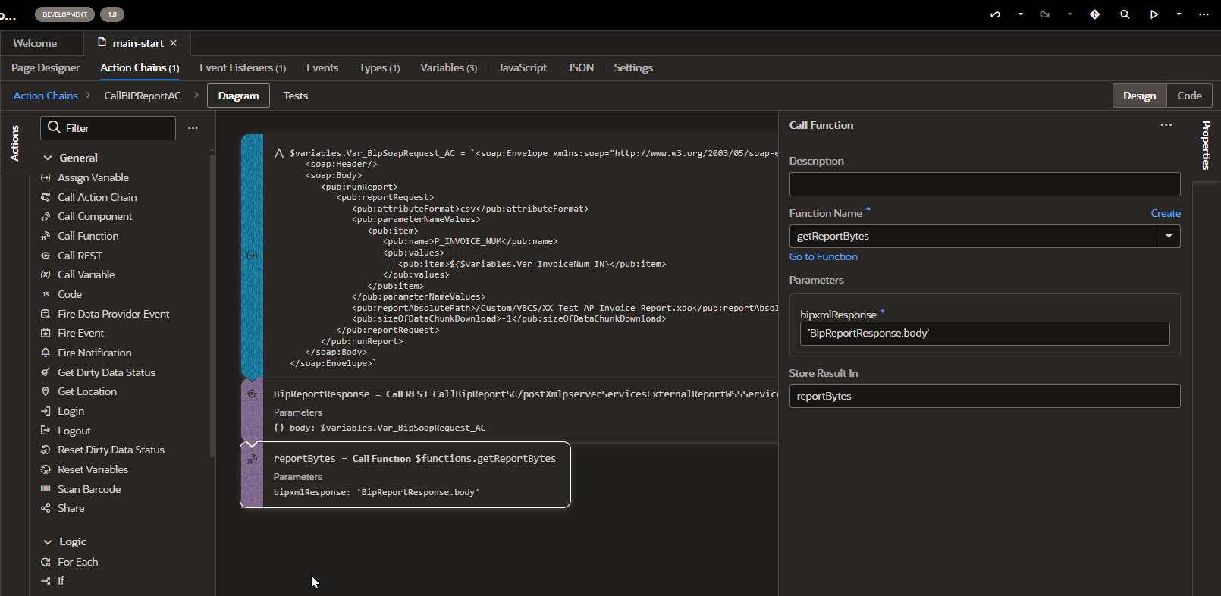Open the search magnifier in header

coord(1125,14)
